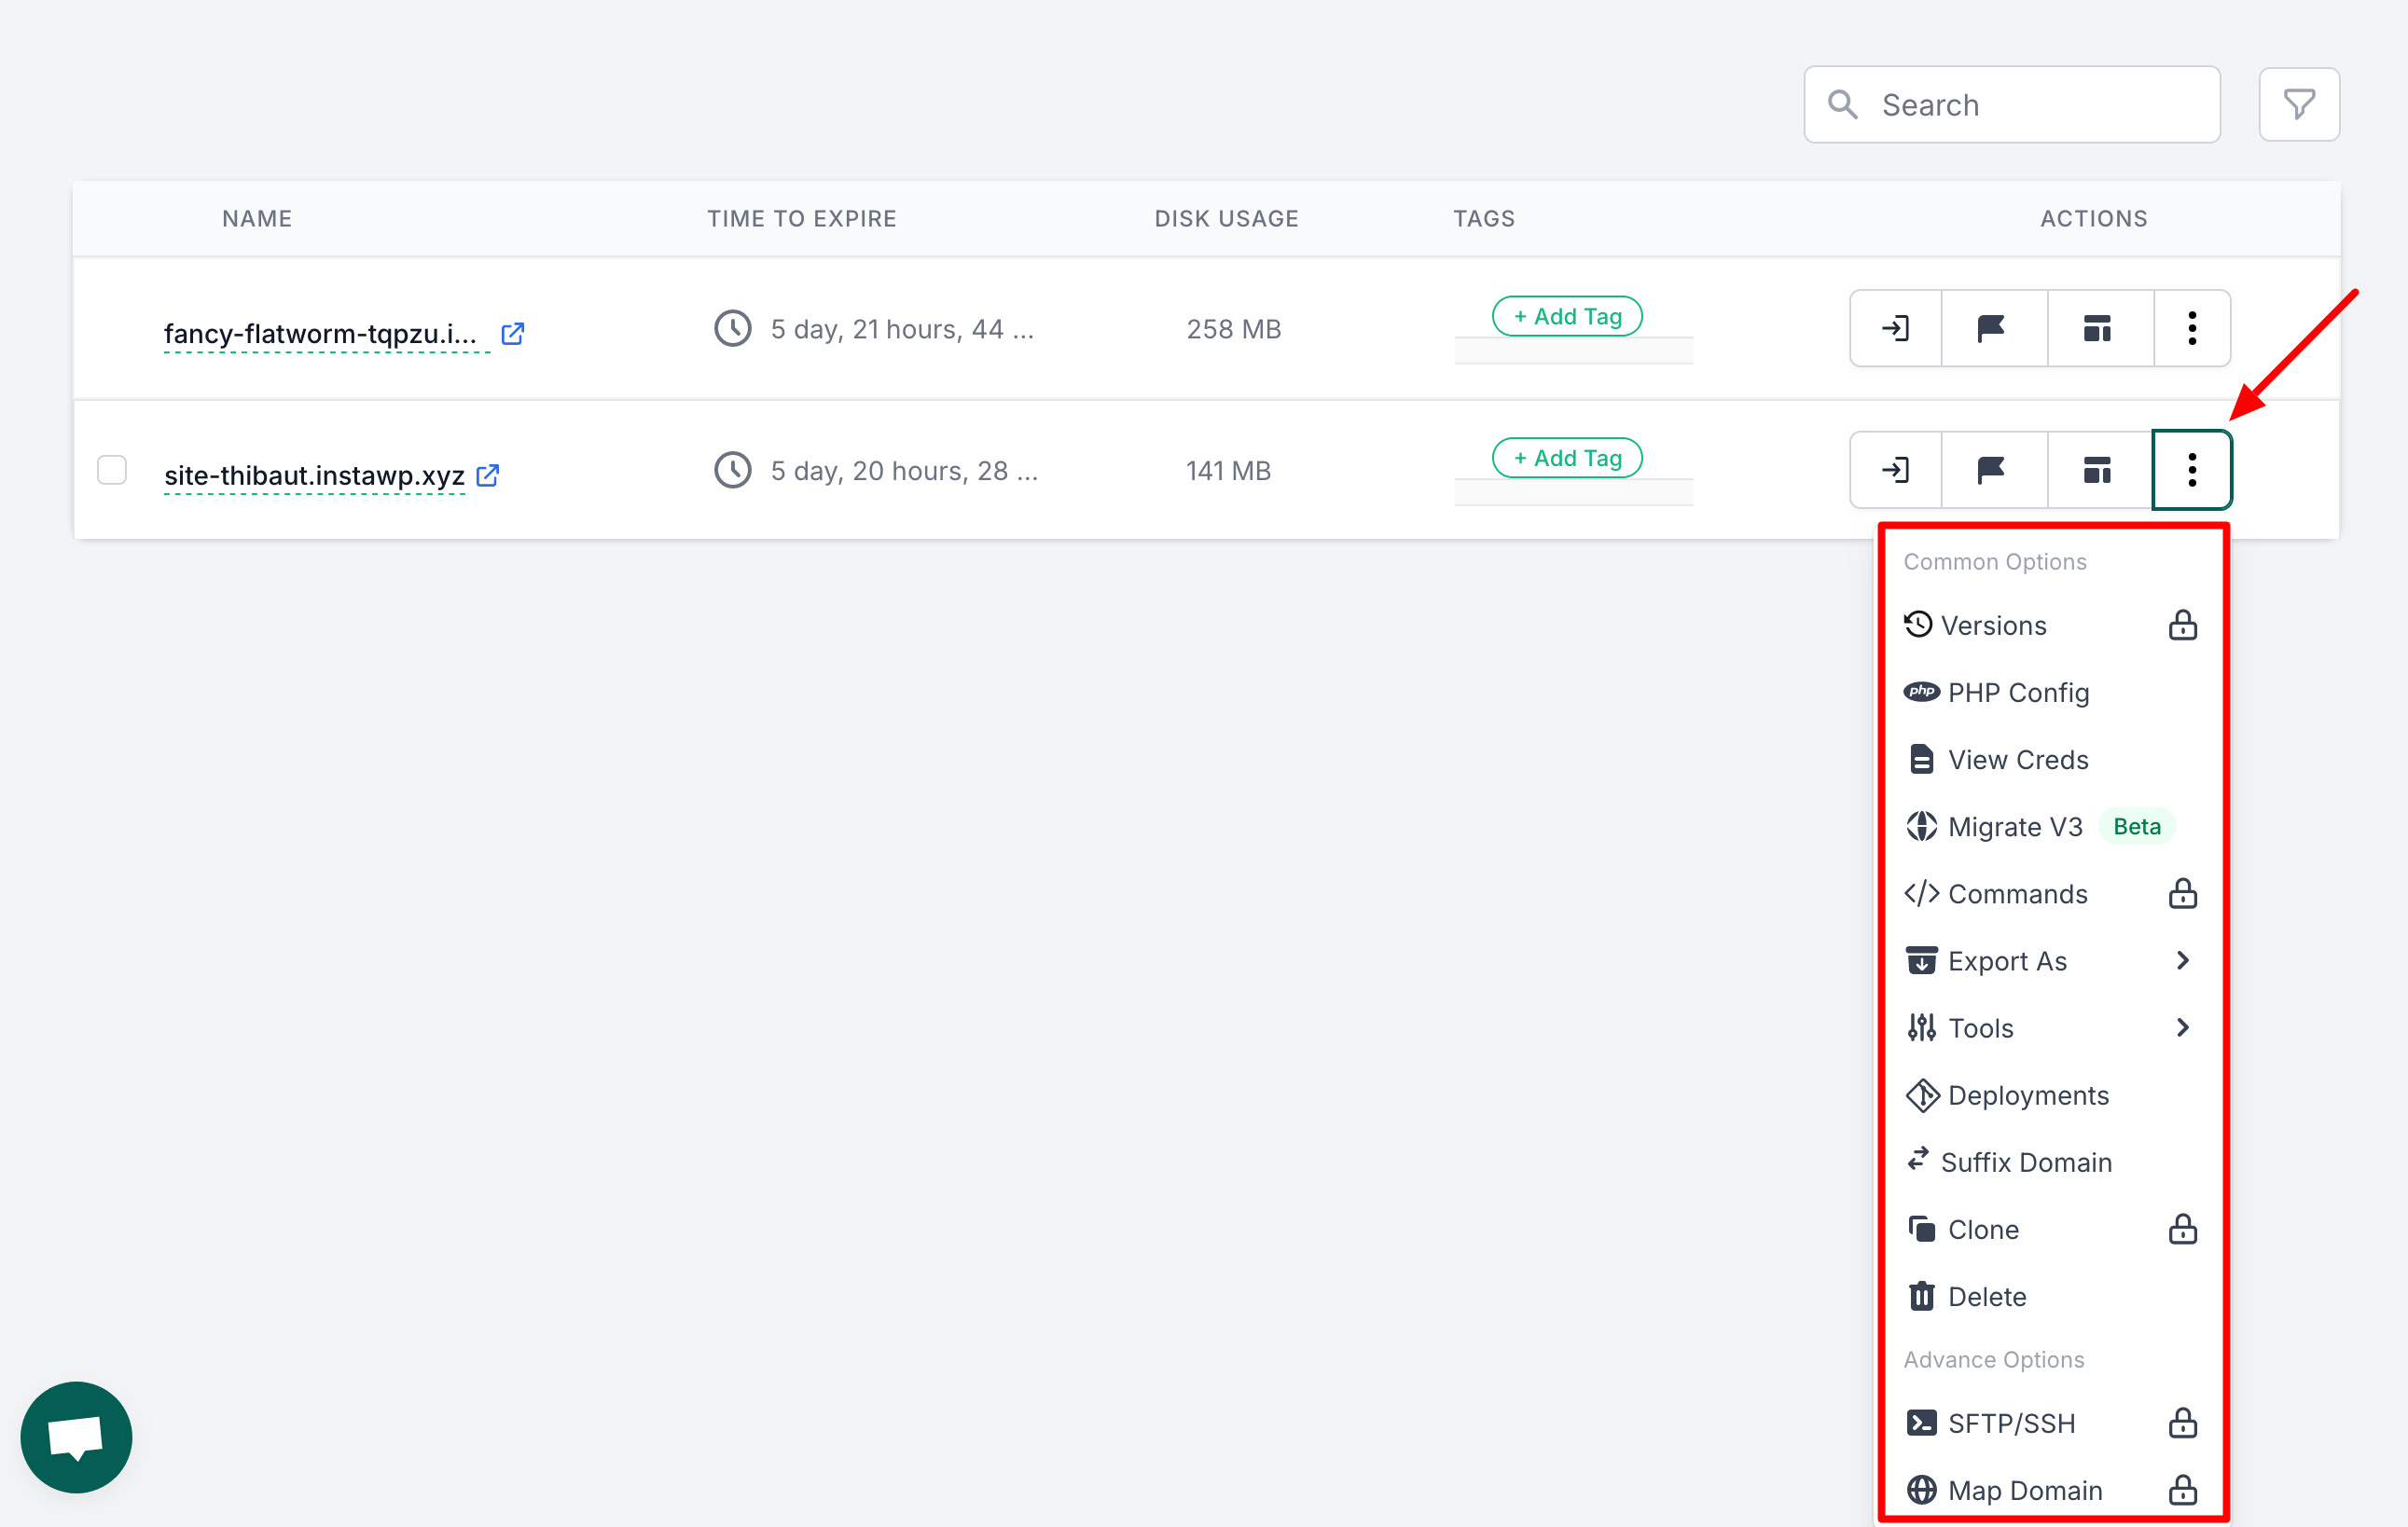Open Deployments for site-thibaut.instawp.xyz
The height and width of the screenshot is (1527, 2408).
tap(2029, 1095)
